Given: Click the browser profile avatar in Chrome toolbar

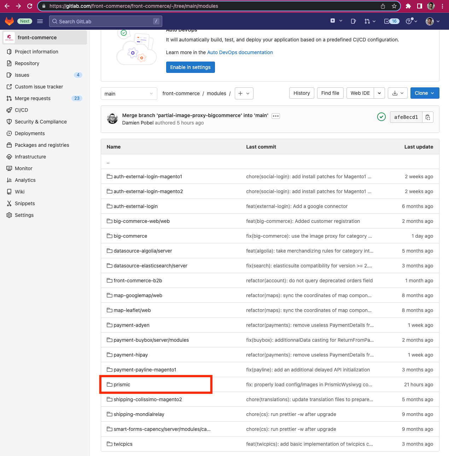Looking at the screenshot, I should click(431, 6).
